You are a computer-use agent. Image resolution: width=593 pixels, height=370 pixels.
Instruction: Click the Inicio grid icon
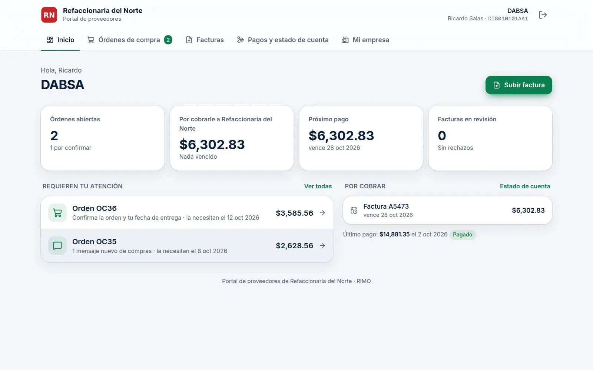[x=50, y=40]
